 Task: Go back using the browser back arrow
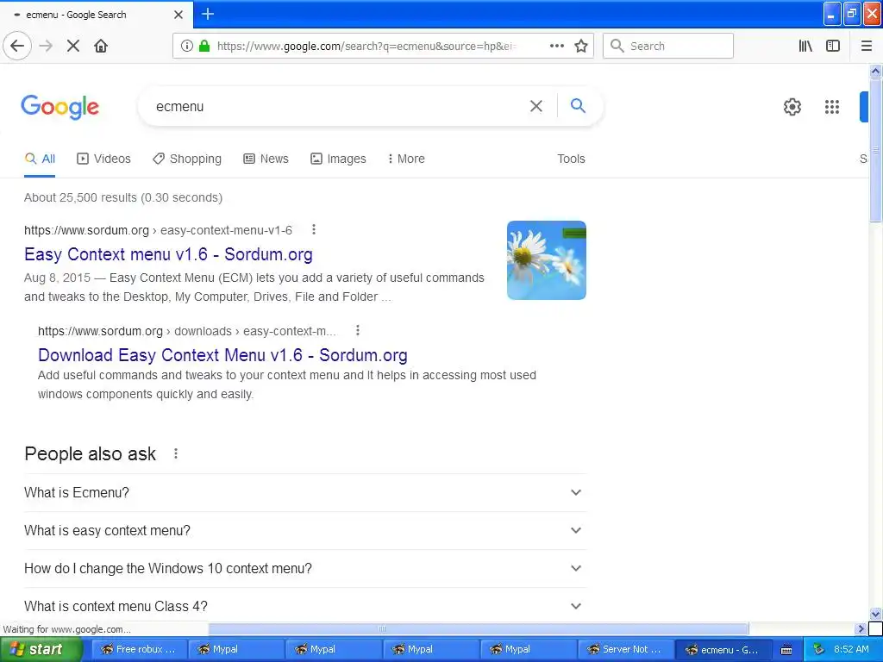(x=17, y=46)
